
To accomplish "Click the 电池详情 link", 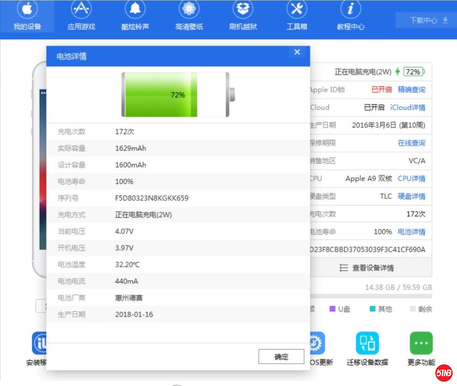I will click(x=411, y=232).
